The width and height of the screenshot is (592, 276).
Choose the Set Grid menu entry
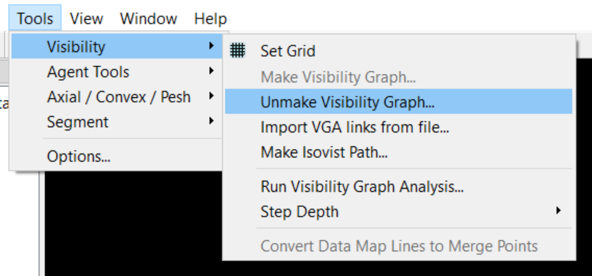pyautogui.click(x=288, y=51)
